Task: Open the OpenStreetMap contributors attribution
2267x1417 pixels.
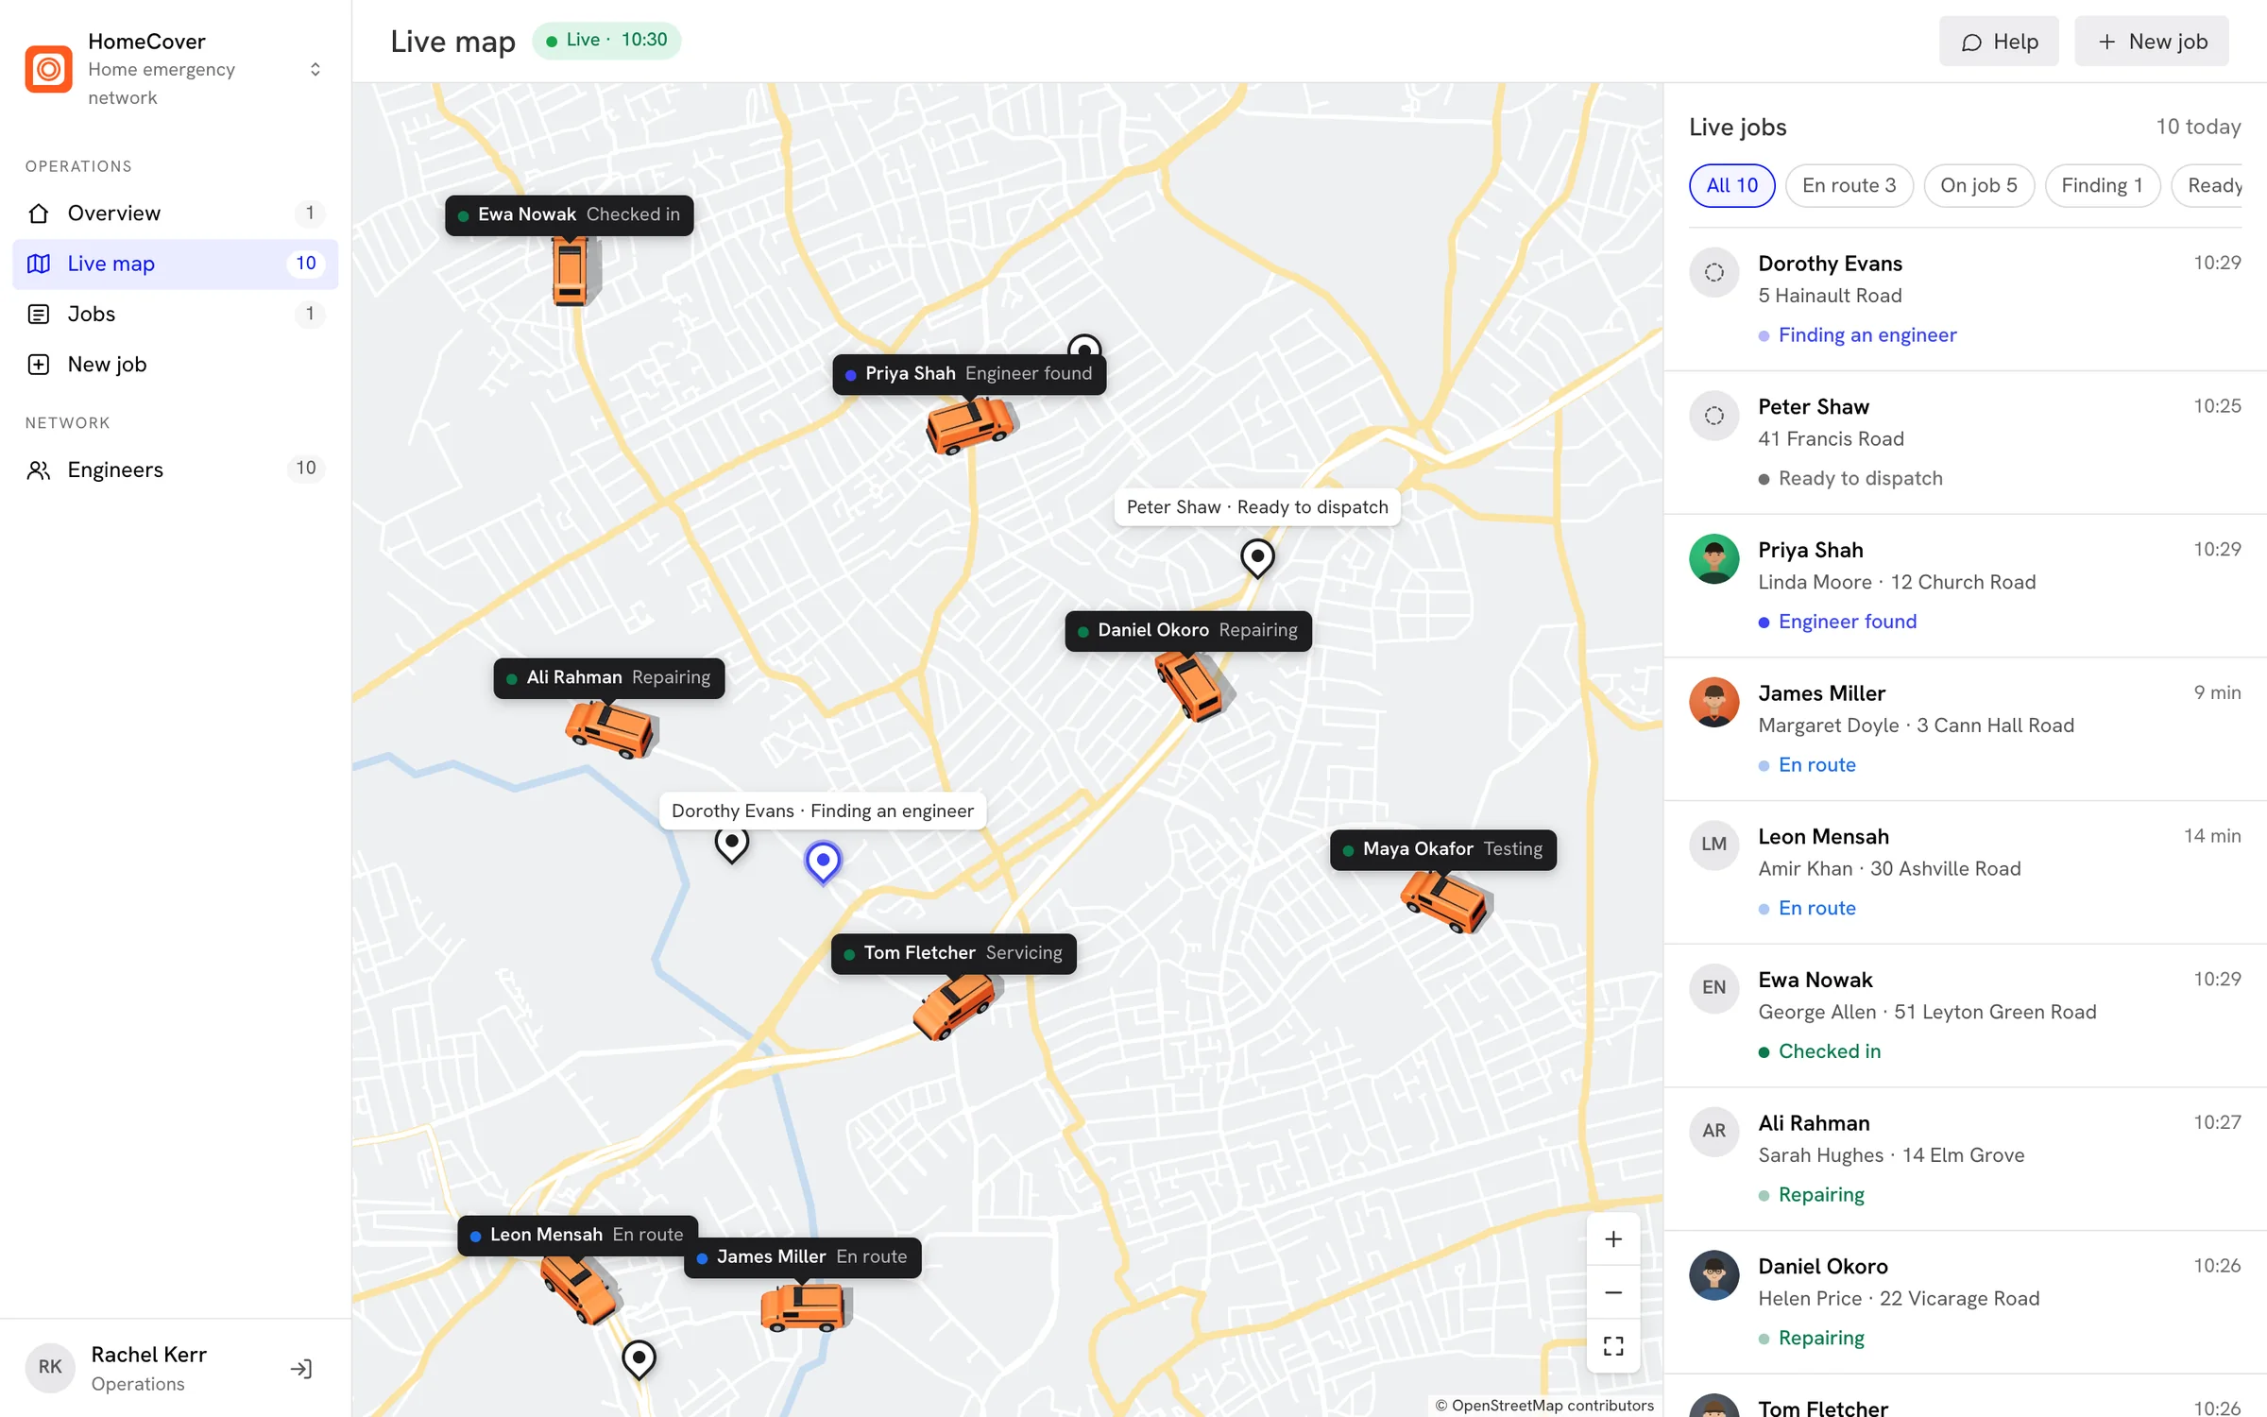Action: [1544, 1405]
